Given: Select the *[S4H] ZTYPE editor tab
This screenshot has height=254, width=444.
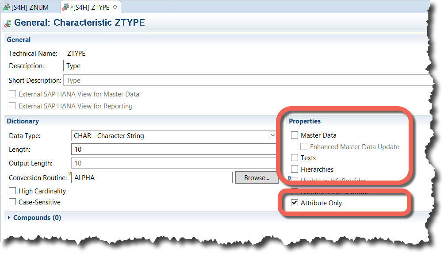Looking at the screenshot, I should (x=90, y=8).
